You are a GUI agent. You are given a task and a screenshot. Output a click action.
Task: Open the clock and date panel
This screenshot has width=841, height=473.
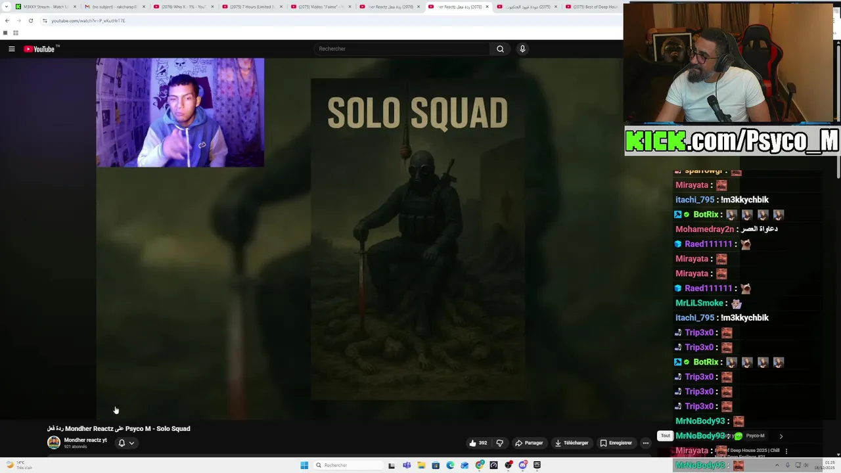[x=823, y=465]
